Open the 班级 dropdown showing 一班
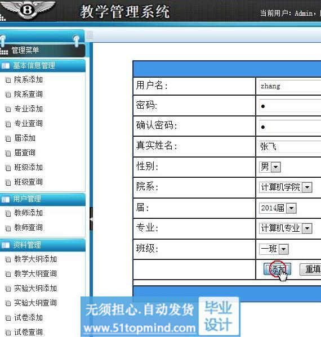 274,249
